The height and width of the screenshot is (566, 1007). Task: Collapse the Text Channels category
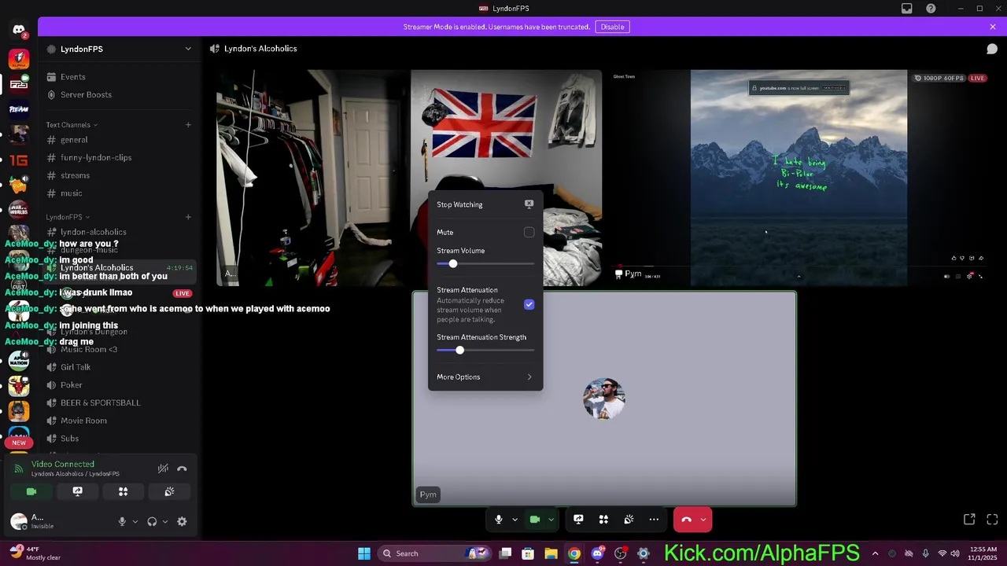click(72, 125)
